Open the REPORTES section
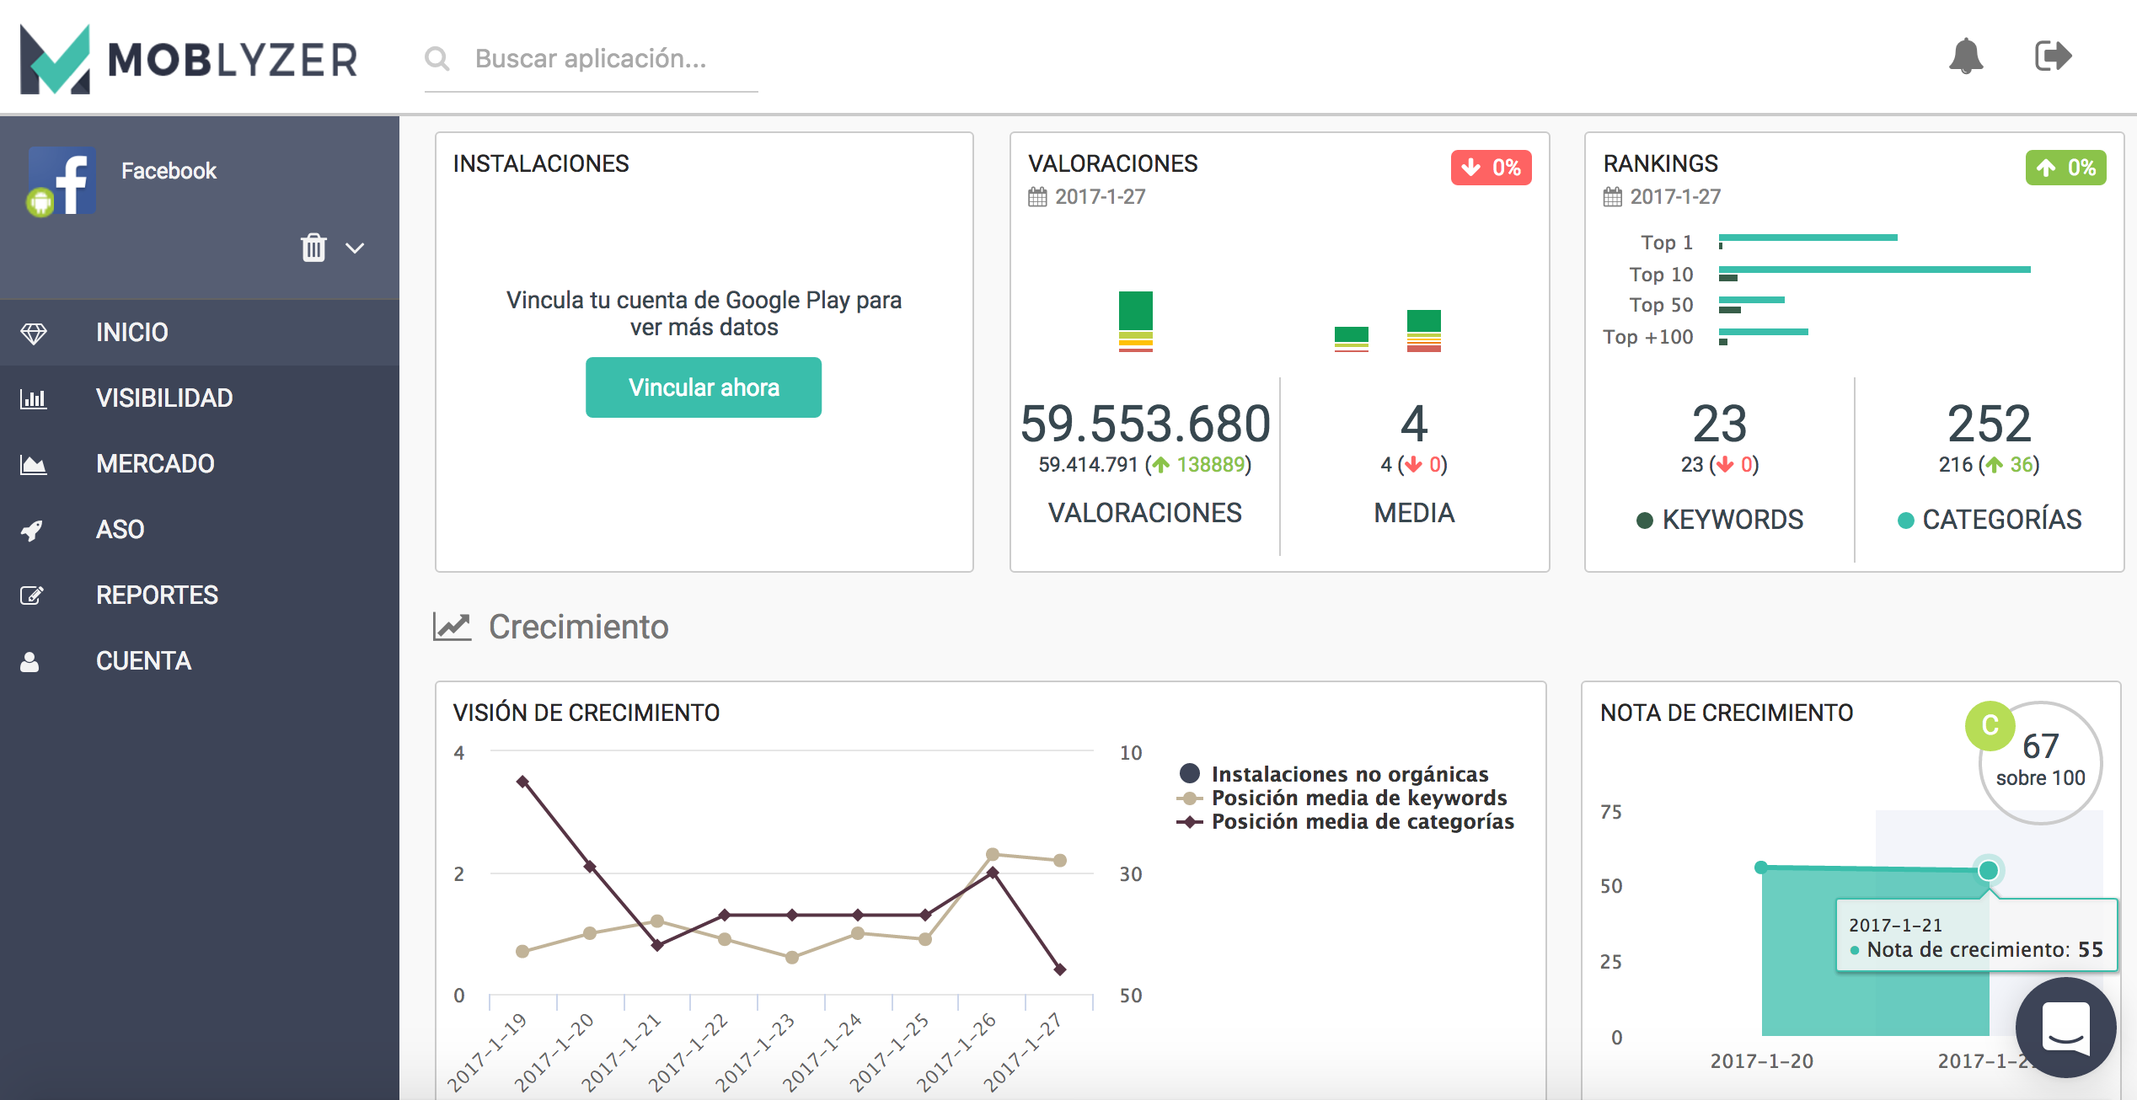 point(157,595)
